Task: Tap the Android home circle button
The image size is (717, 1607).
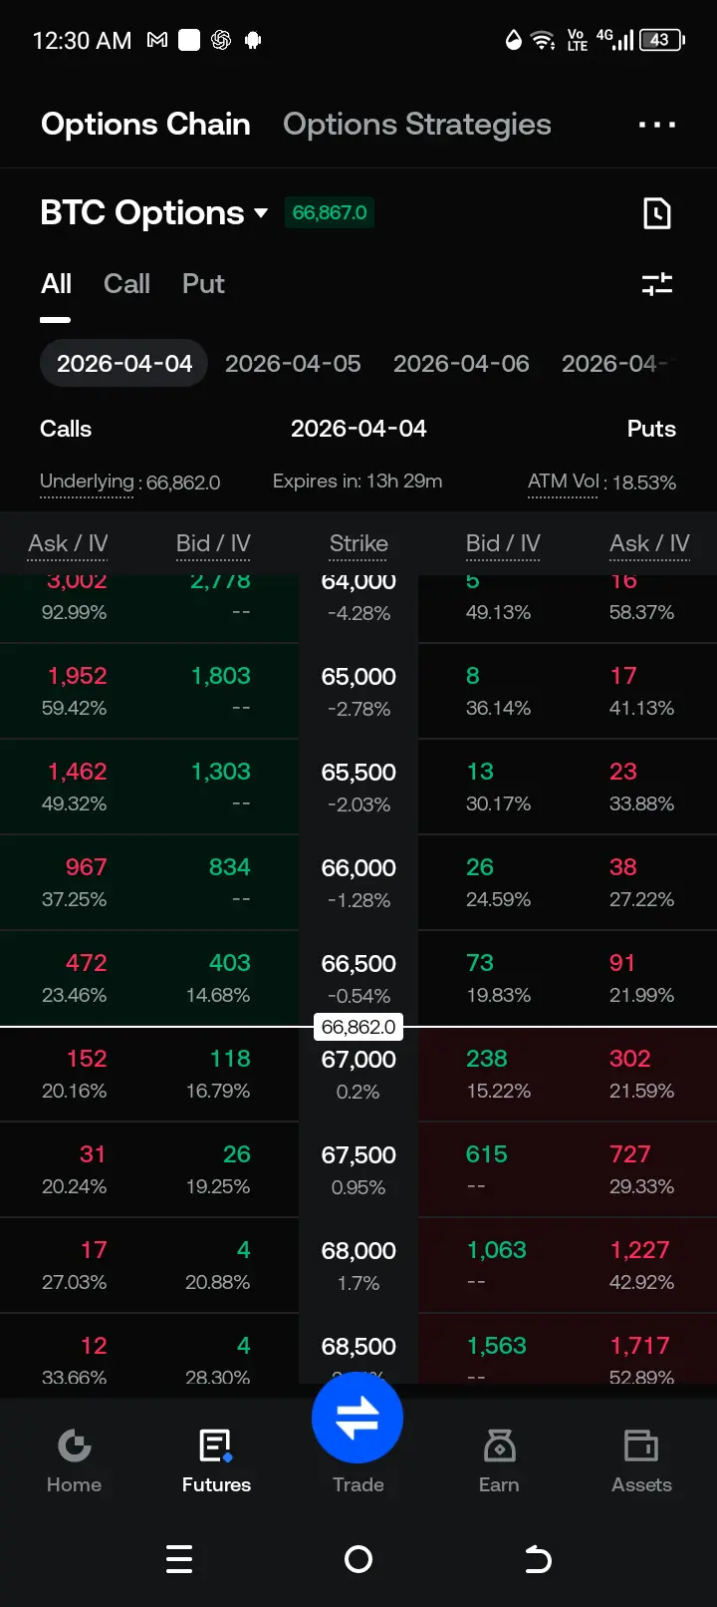Action: (358, 1559)
